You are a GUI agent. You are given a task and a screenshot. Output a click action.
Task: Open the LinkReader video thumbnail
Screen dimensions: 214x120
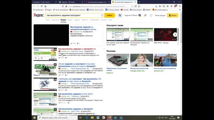click(x=45, y=84)
